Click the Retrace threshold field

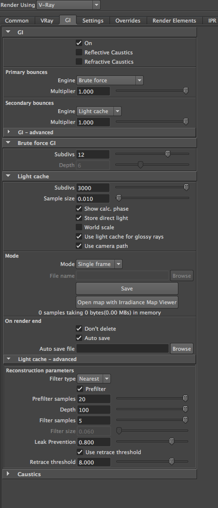coord(94,462)
